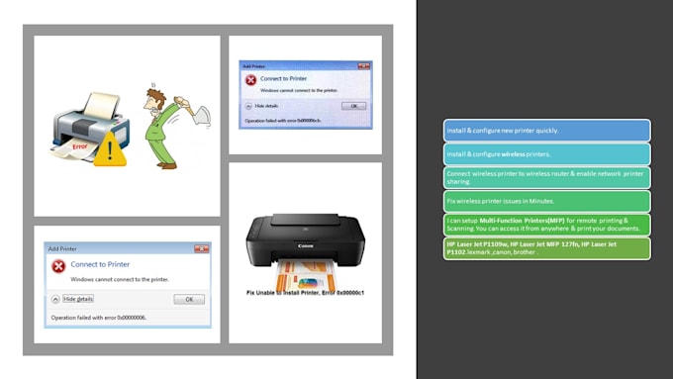
Task: Click 'Fix Unable to Install Printer, Error 0x00000c1' caption
Action: coord(305,293)
